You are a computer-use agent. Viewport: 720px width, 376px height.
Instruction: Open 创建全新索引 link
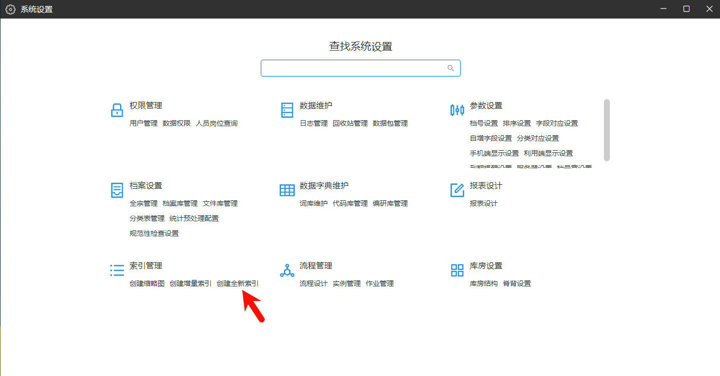pos(238,283)
